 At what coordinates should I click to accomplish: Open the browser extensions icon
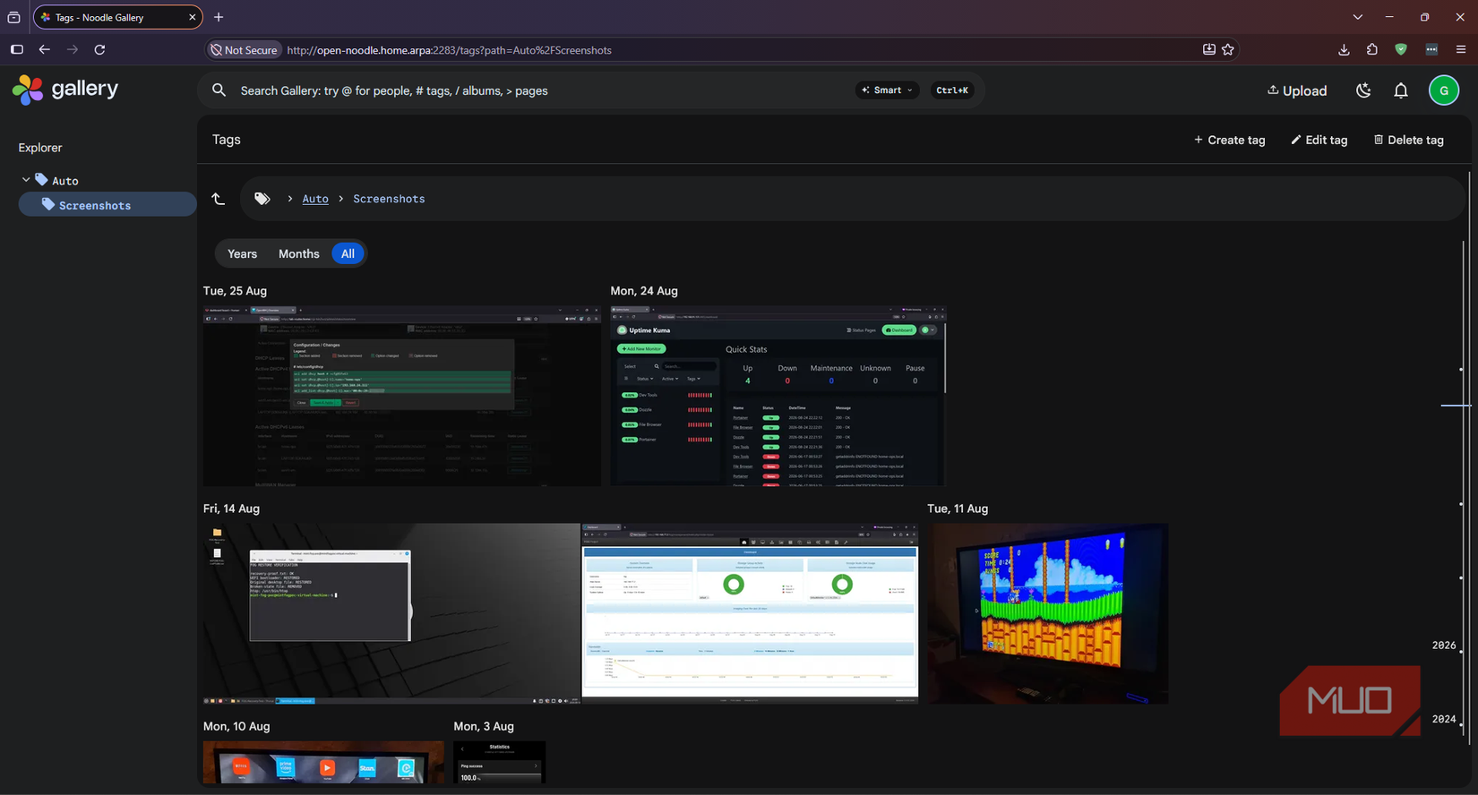coord(1372,50)
